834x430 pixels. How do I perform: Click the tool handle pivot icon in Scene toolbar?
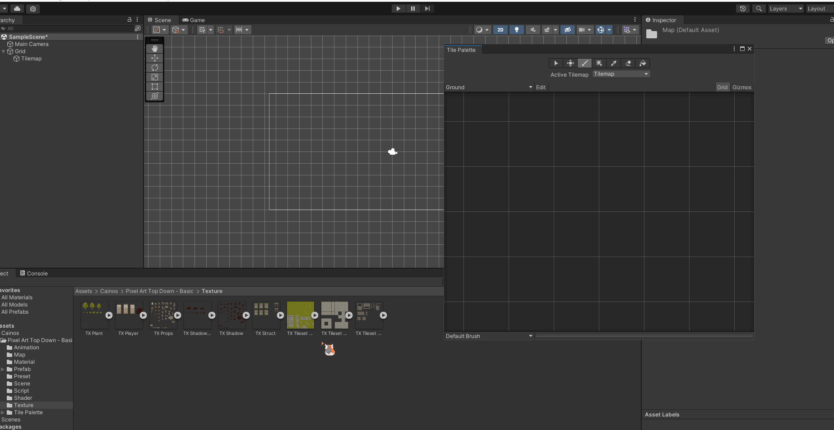point(157,30)
